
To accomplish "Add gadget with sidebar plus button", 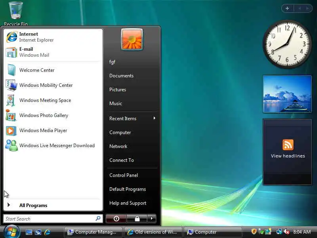I will pyautogui.click(x=287, y=8).
